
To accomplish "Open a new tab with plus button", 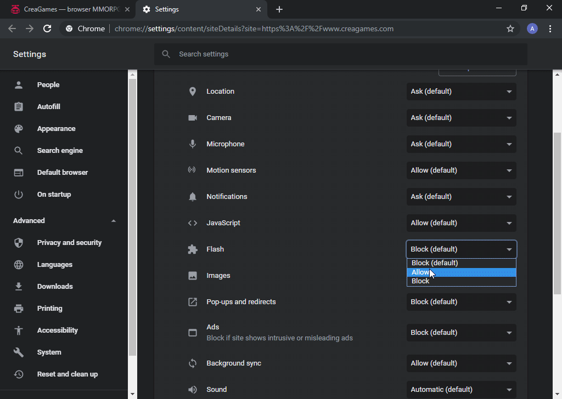I will (x=279, y=9).
